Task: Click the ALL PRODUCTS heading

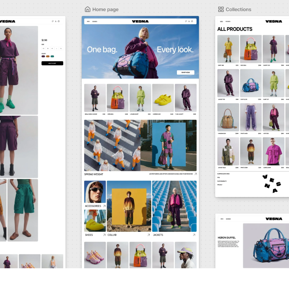Action: click(x=235, y=29)
